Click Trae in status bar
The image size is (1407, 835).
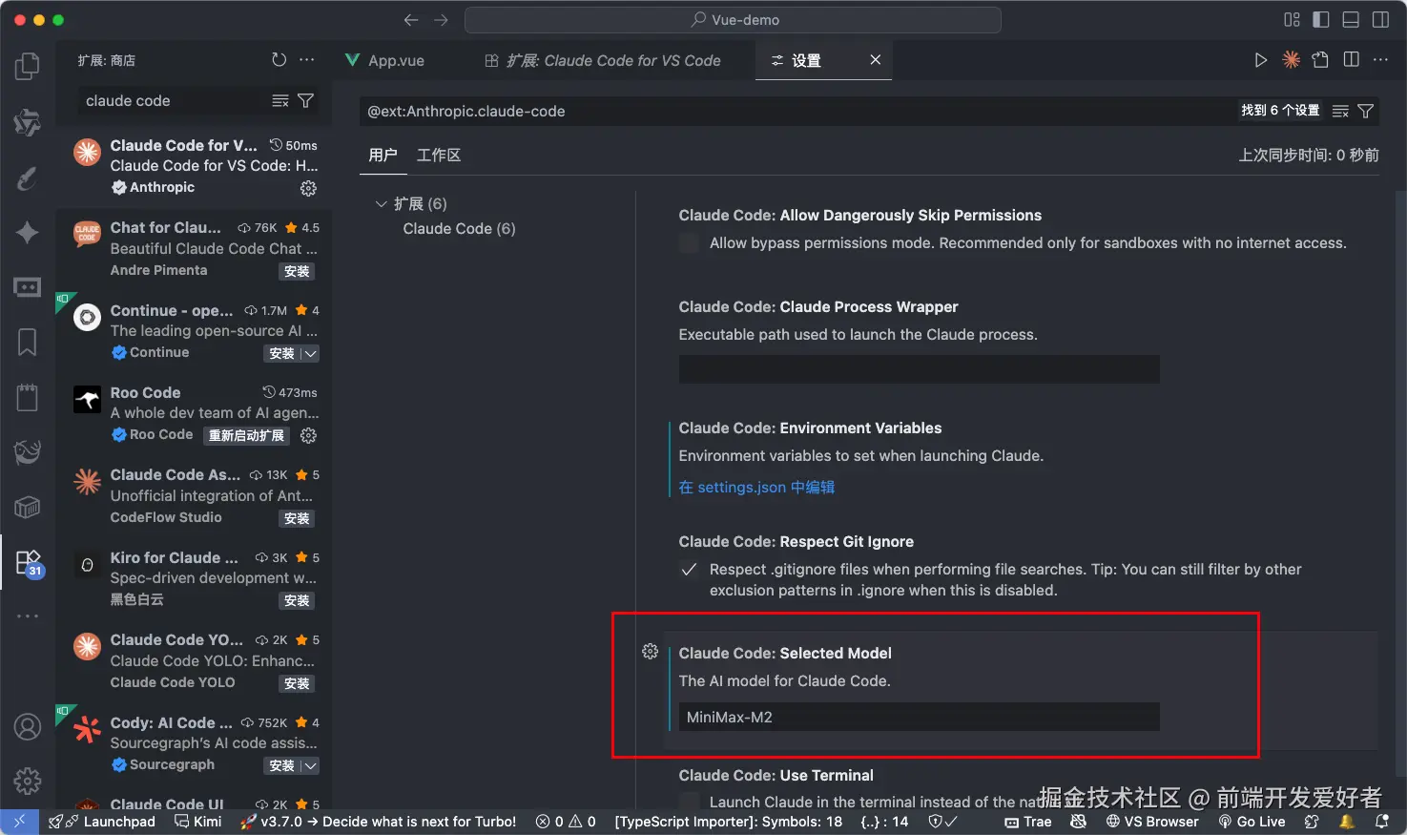tap(1027, 822)
